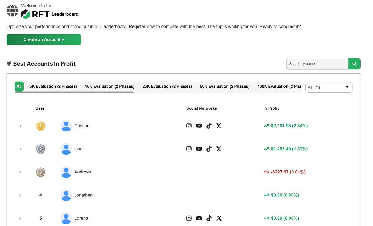Viewport: 373px width, 226px height.
Task: Click the downward trend arrow in Andreas's row
Action: [266, 172]
